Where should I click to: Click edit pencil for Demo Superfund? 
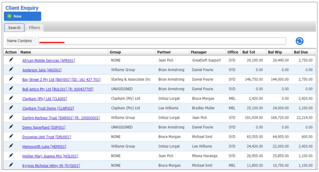(11, 127)
